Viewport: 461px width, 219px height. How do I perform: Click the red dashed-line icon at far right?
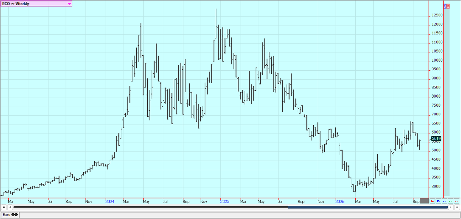(456, 201)
